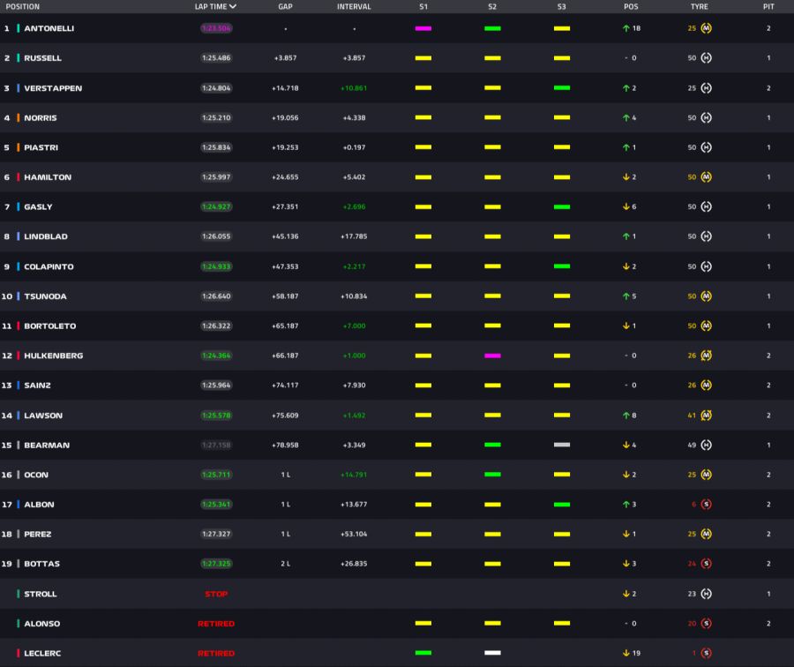Image resolution: width=794 pixels, height=667 pixels.
Task: Select driver name ANTONELLI
Action: point(49,28)
